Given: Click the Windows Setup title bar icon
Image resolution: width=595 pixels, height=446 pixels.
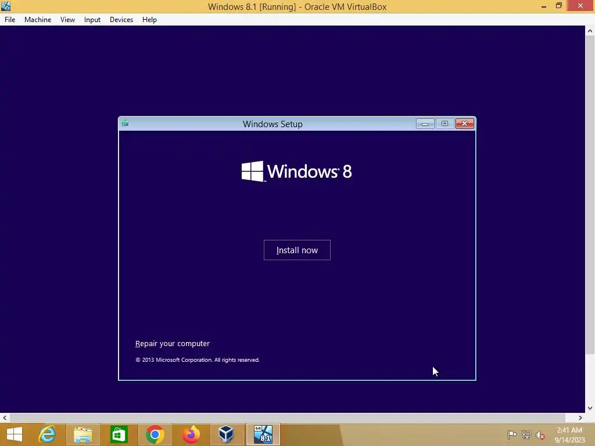Looking at the screenshot, I should pyautogui.click(x=126, y=123).
